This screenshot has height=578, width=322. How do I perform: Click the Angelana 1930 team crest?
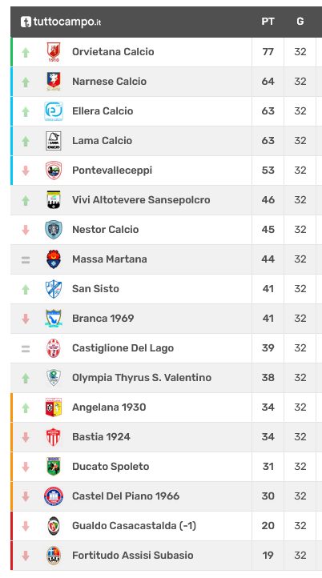pos(54,407)
